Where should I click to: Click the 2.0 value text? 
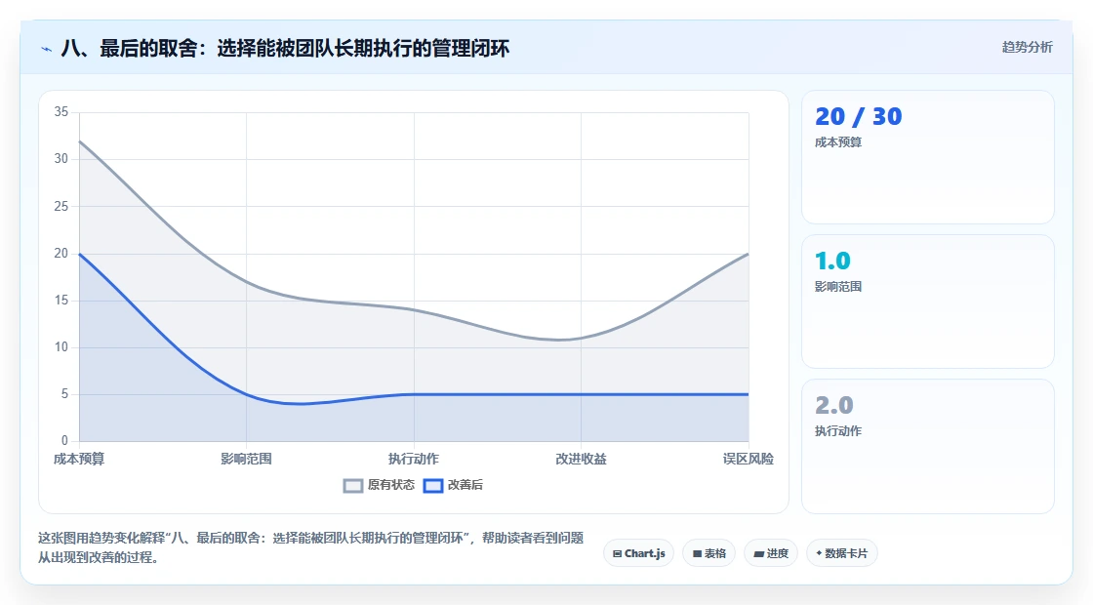tap(833, 405)
